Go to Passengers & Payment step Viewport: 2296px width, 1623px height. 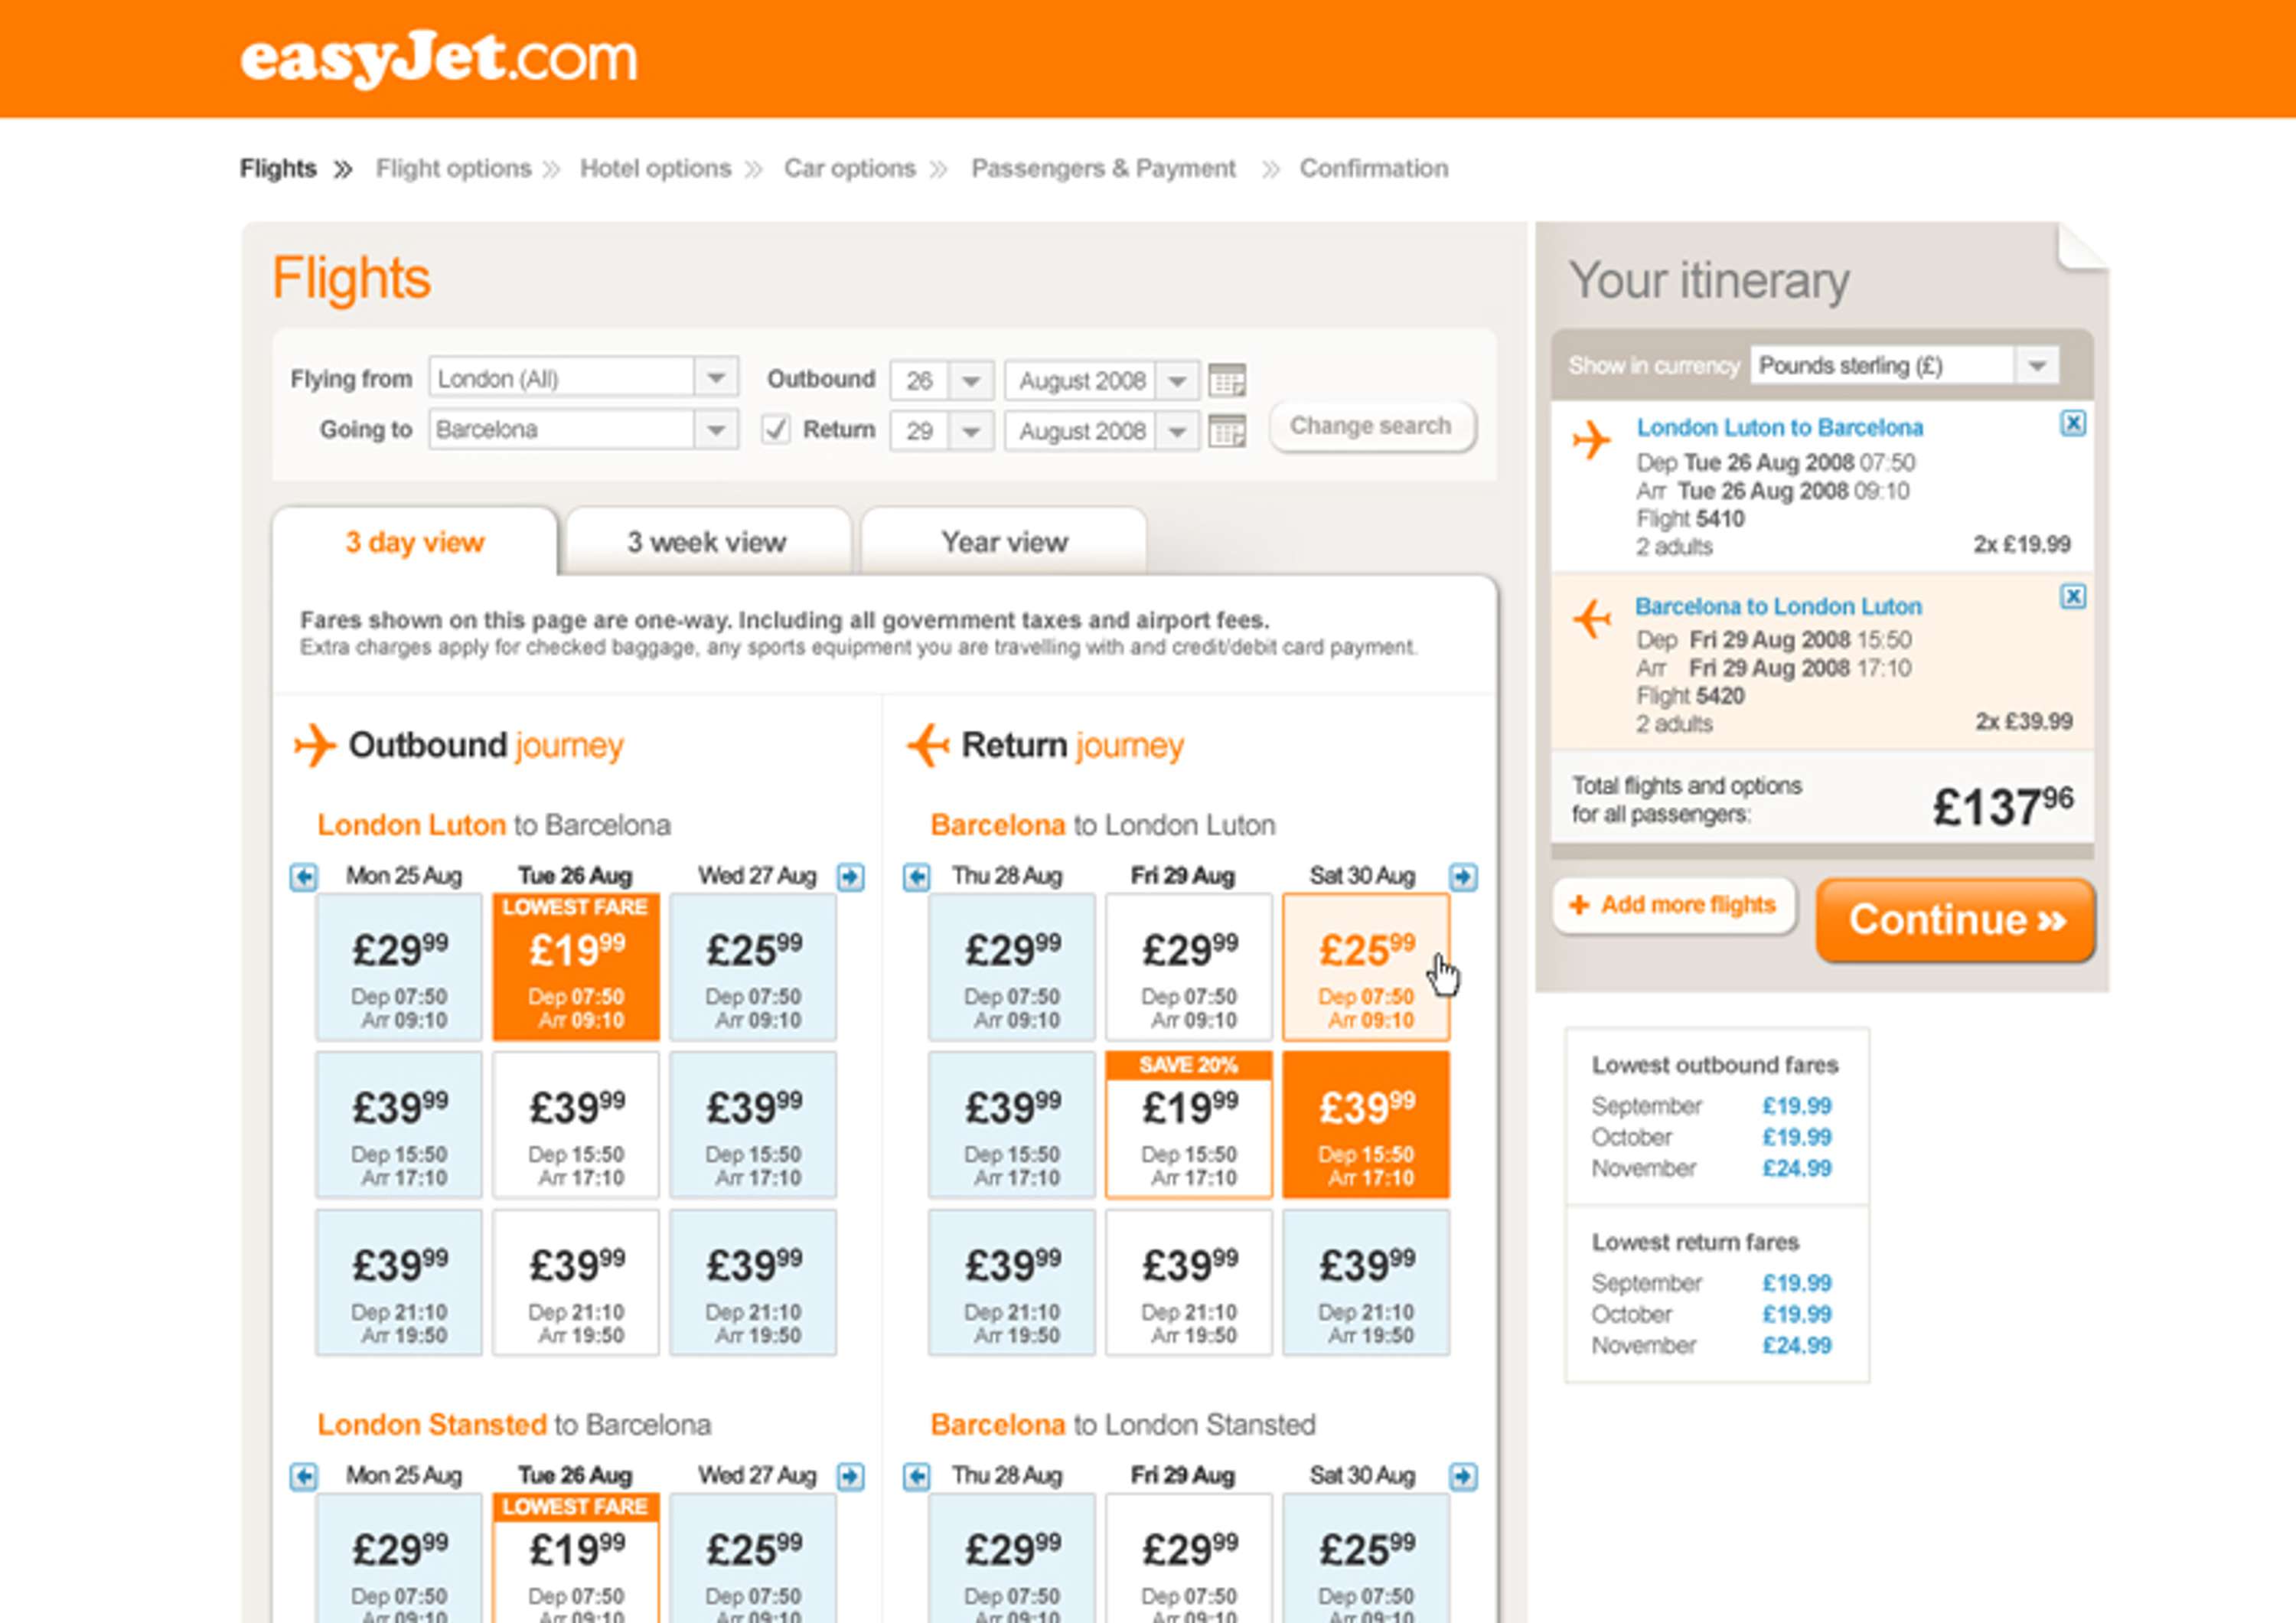1103,168
